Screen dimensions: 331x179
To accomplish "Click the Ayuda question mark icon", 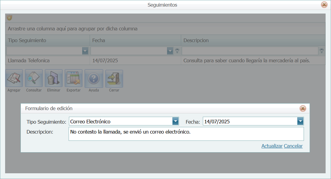I will click(94, 79).
